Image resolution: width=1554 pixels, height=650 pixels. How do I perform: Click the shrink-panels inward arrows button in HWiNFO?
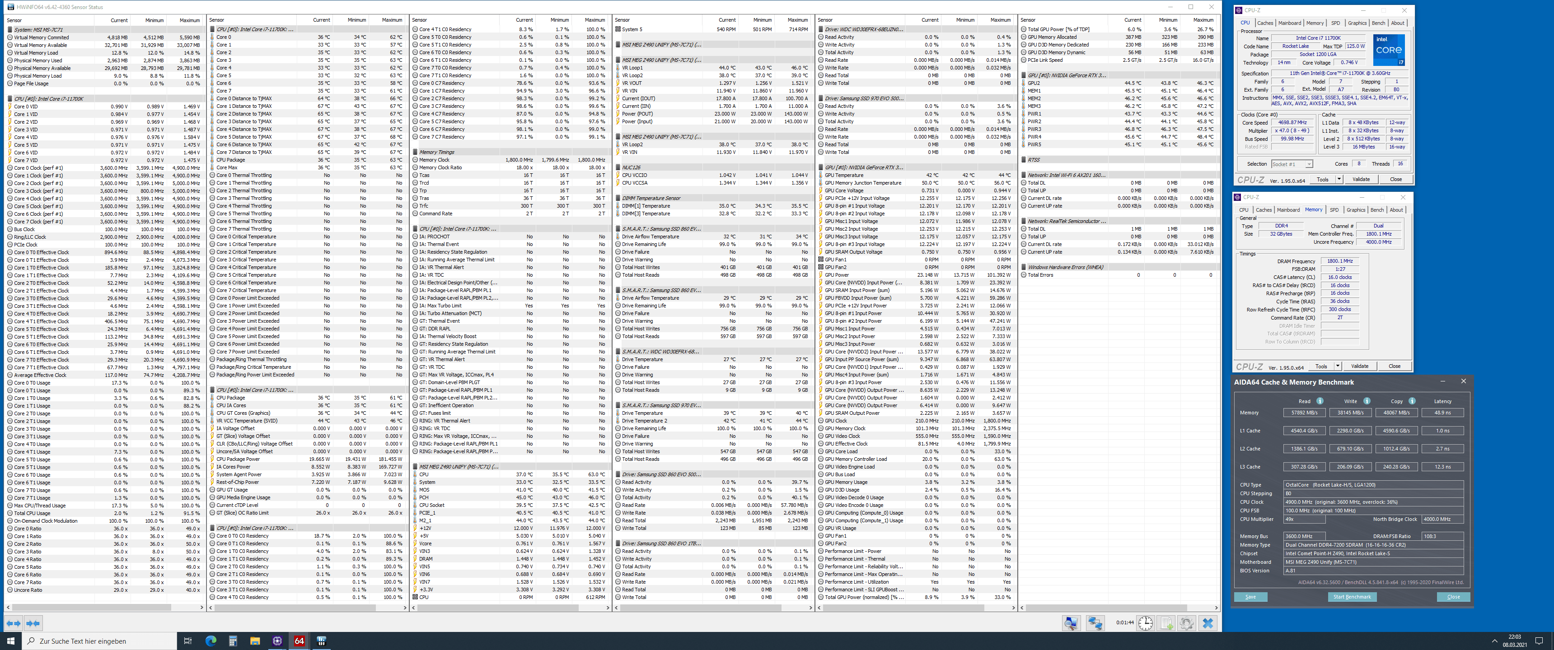pos(33,623)
